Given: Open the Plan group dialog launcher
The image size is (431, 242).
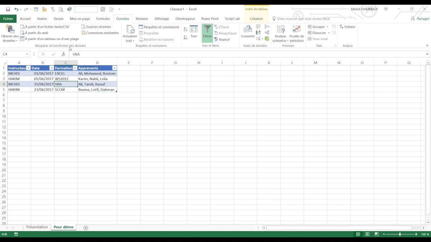Looking at the screenshot, I should 335,46.
